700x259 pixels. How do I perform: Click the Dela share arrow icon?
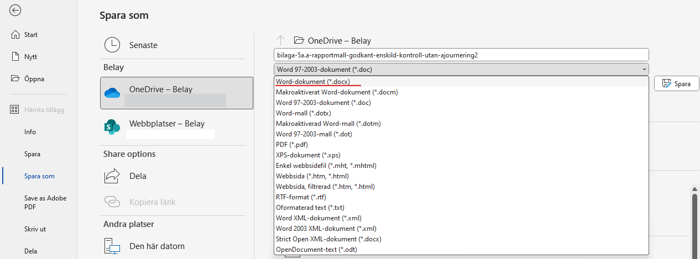[x=112, y=176]
